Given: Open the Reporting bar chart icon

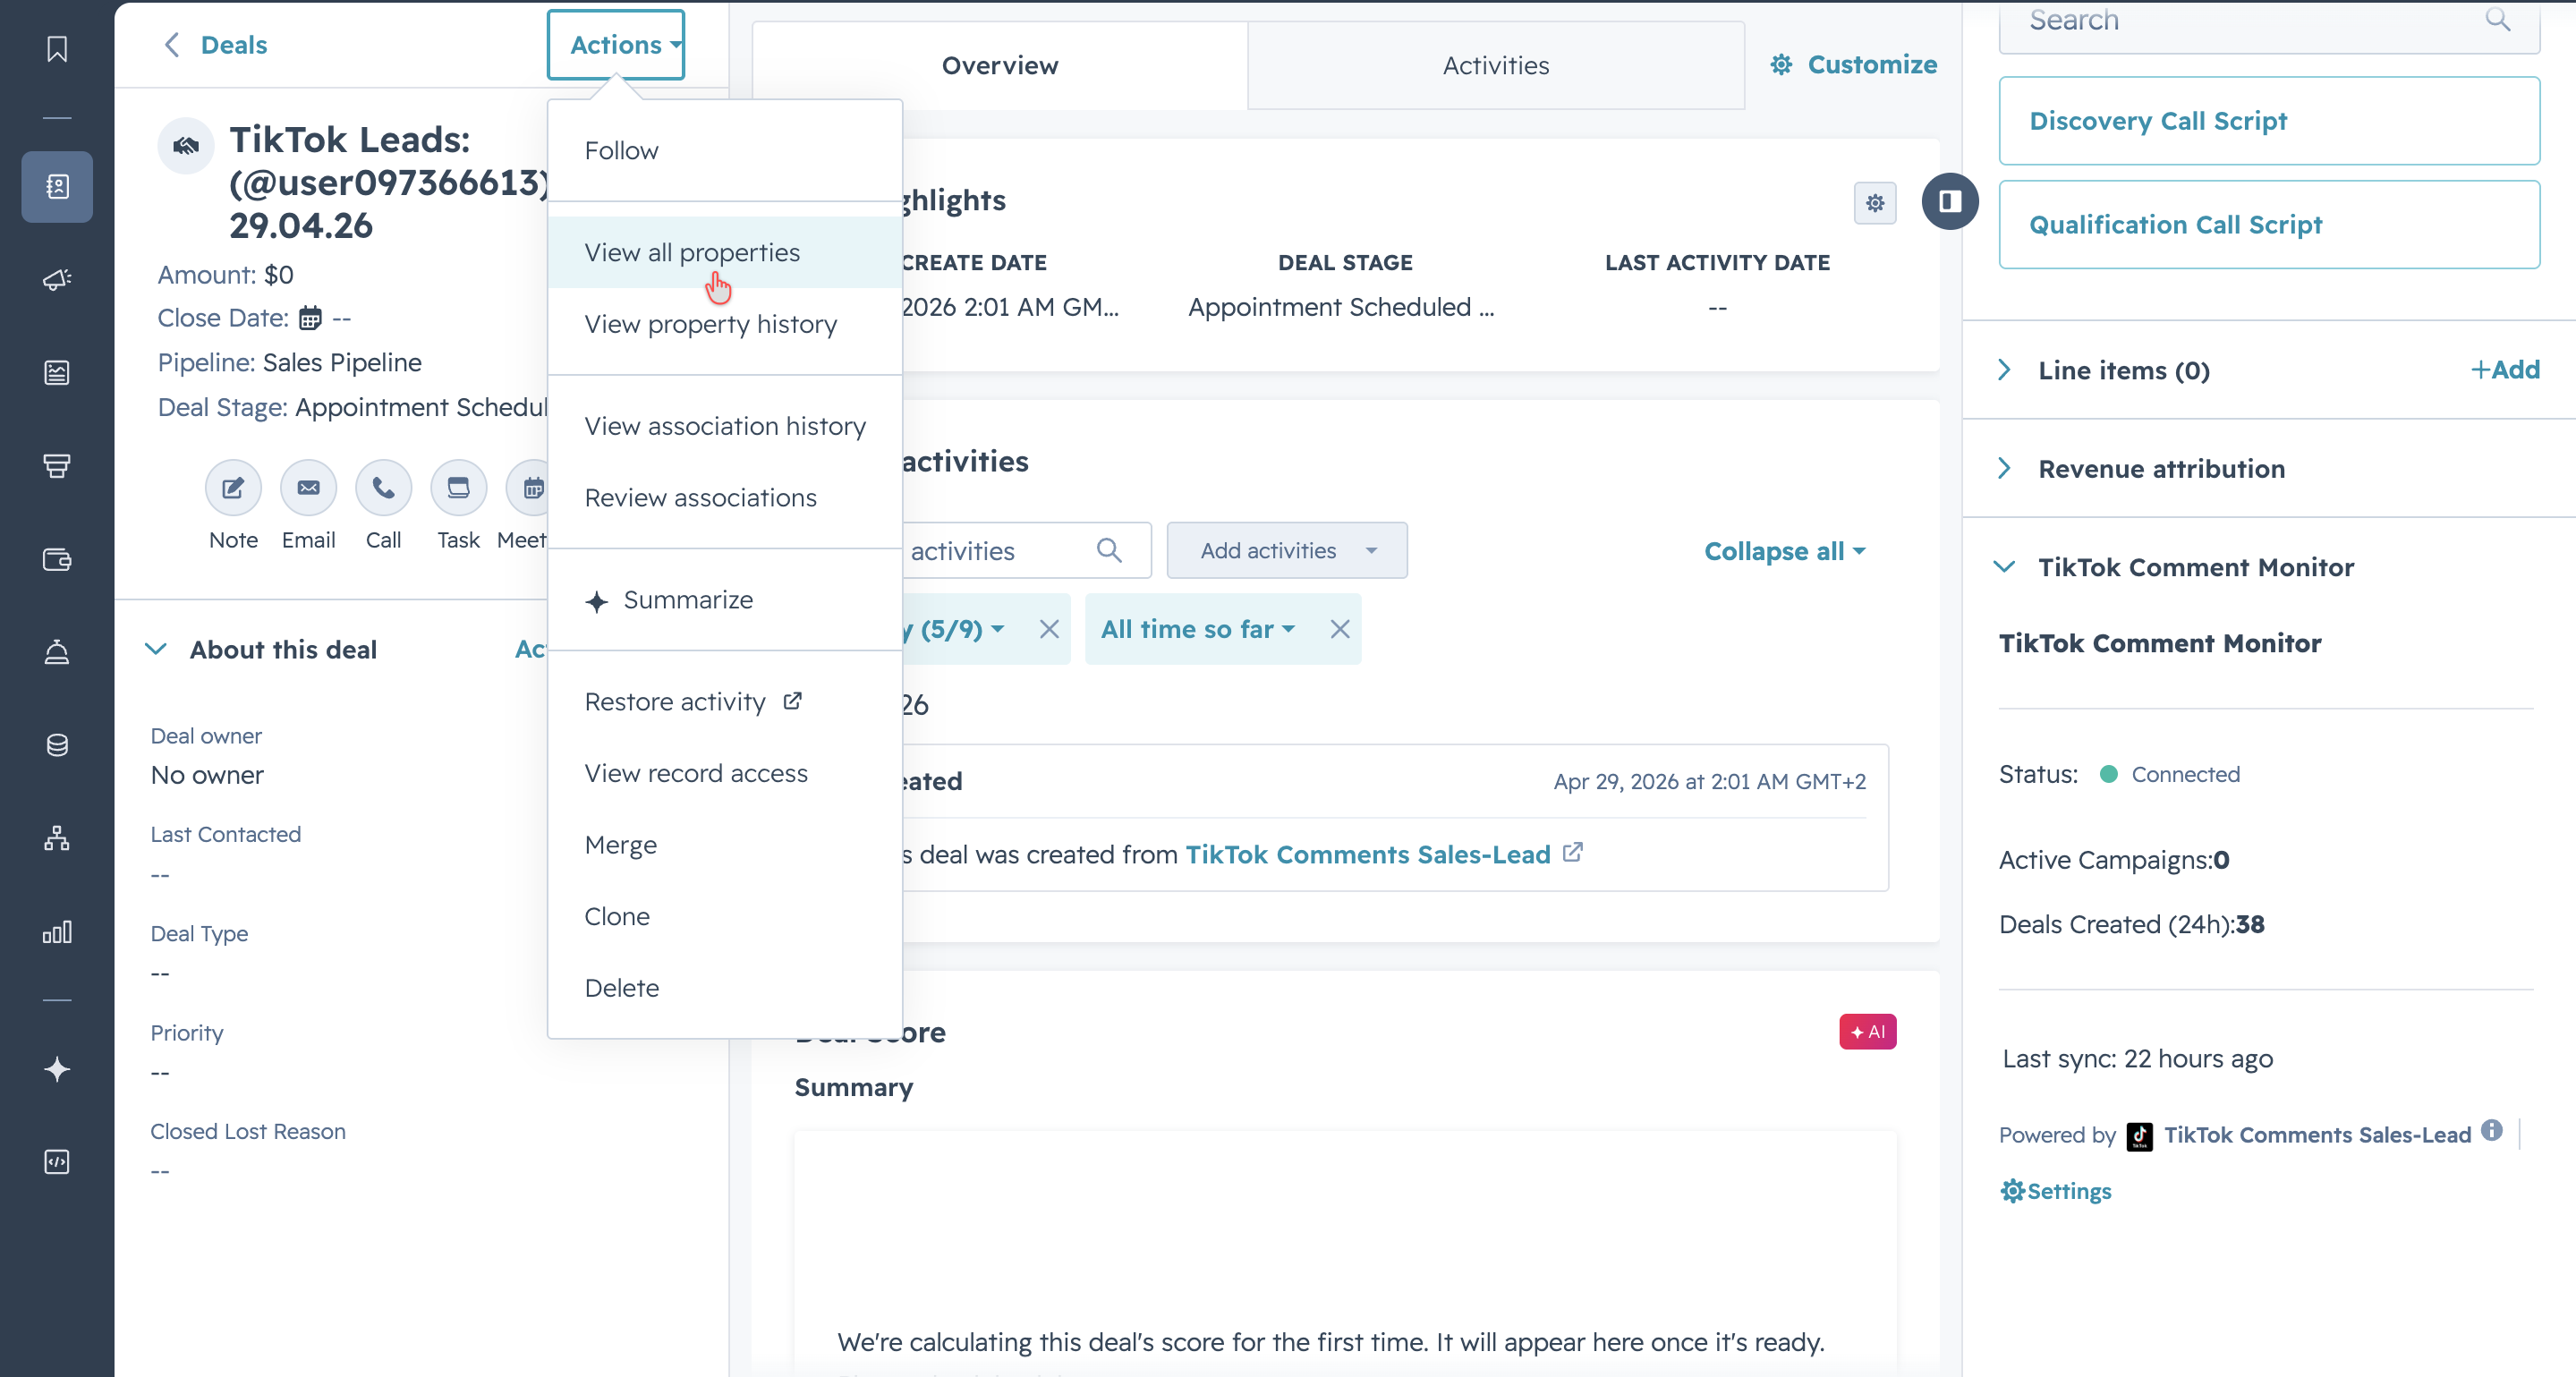Looking at the screenshot, I should point(57,932).
